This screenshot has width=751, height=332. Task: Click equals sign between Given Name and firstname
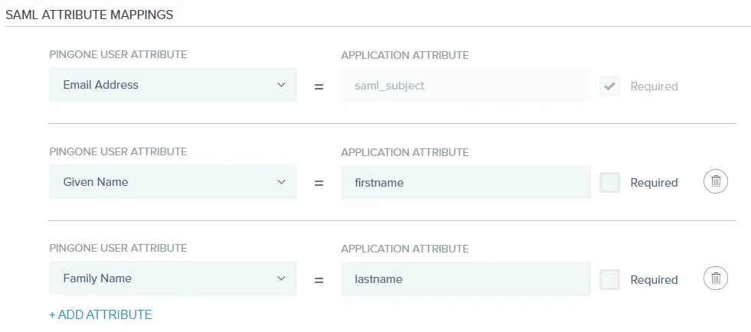click(319, 184)
